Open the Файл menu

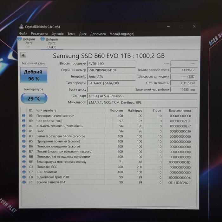pos(23,34)
